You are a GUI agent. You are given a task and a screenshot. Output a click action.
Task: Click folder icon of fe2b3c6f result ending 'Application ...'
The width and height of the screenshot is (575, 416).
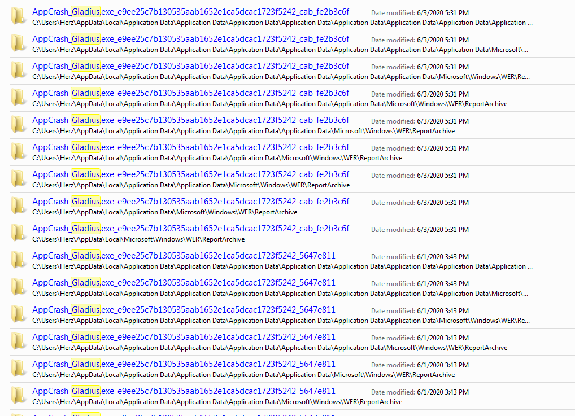(18, 16)
